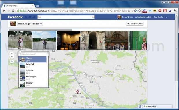The height and width of the screenshot is (110, 179).
Task: Reload the page with the refresh icon
Action: click(x=13, y=11)
